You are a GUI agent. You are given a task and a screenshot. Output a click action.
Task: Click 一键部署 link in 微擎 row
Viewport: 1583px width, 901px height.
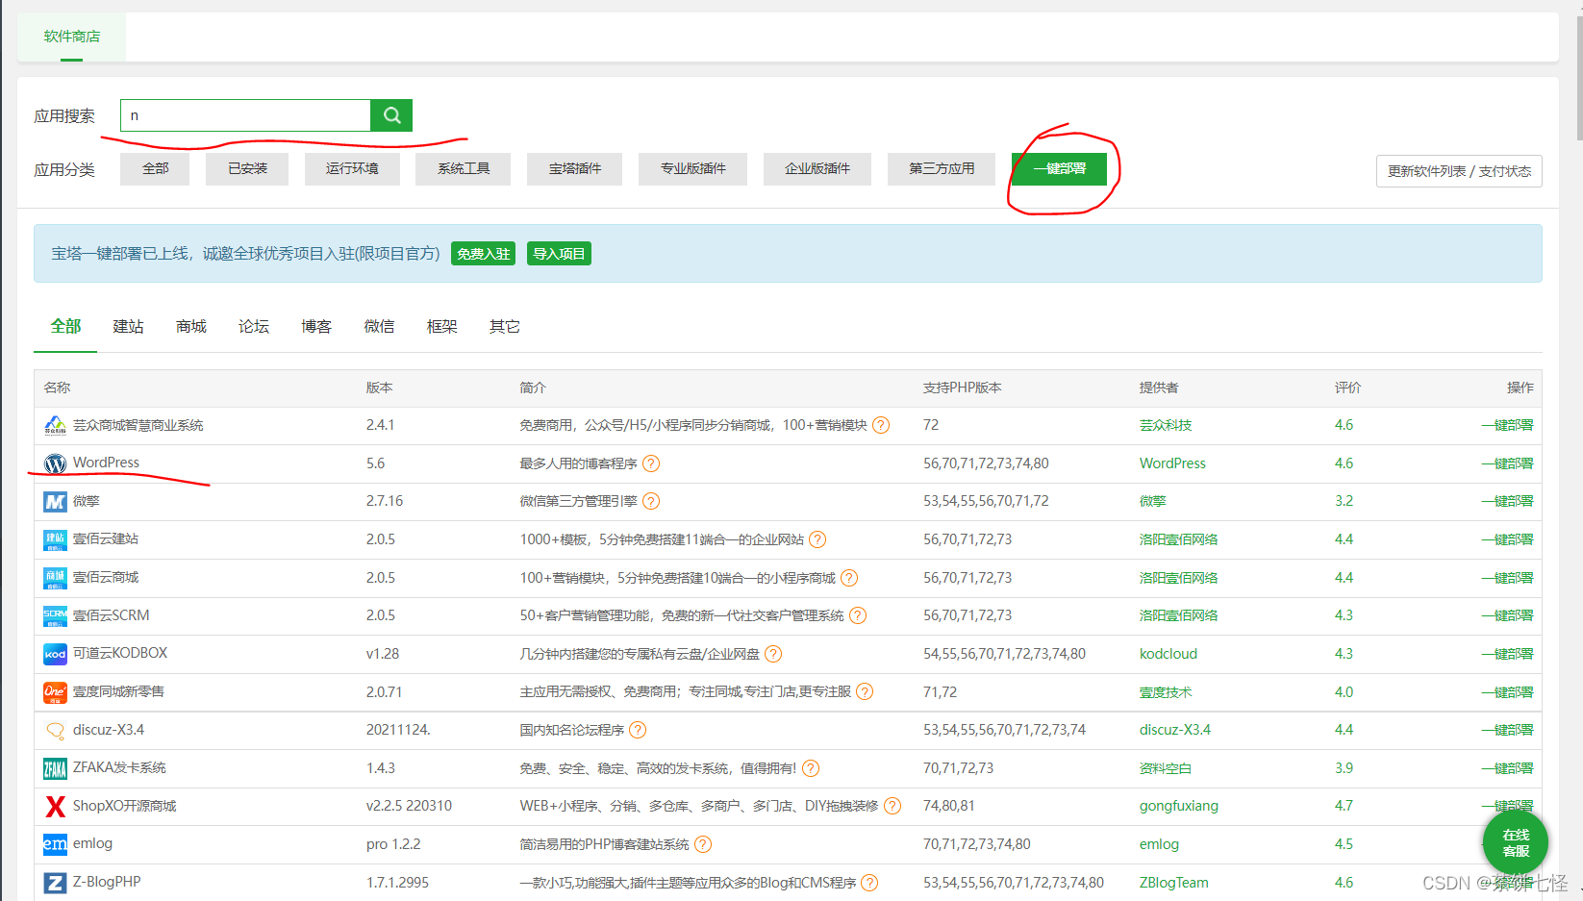1507,501
